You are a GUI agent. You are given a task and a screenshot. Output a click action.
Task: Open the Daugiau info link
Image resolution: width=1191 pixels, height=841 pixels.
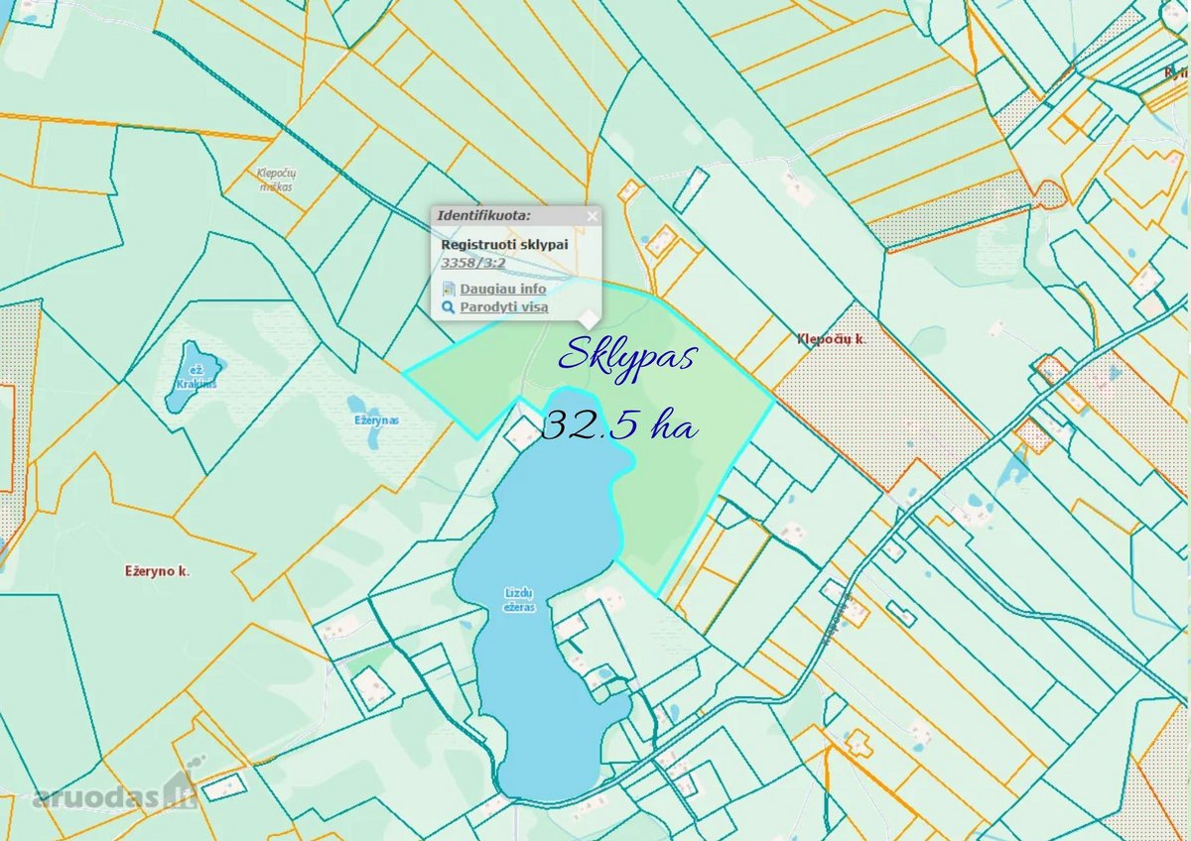(502, 289)
